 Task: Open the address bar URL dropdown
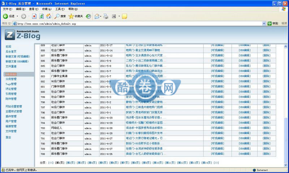[264, 23]
